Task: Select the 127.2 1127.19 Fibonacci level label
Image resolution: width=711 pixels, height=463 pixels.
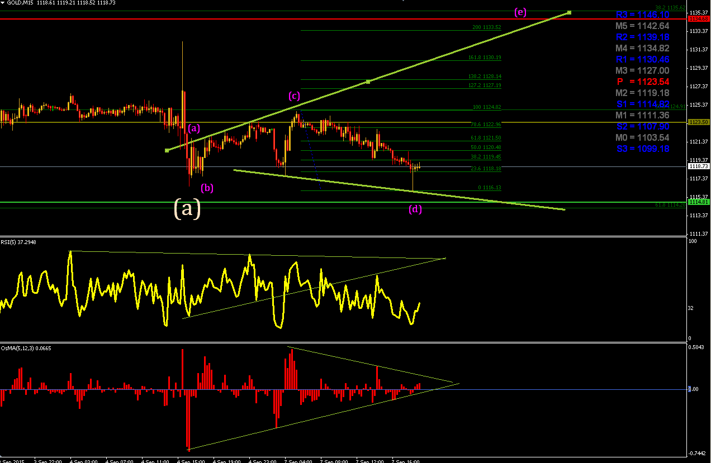Action: coord(485,85)
